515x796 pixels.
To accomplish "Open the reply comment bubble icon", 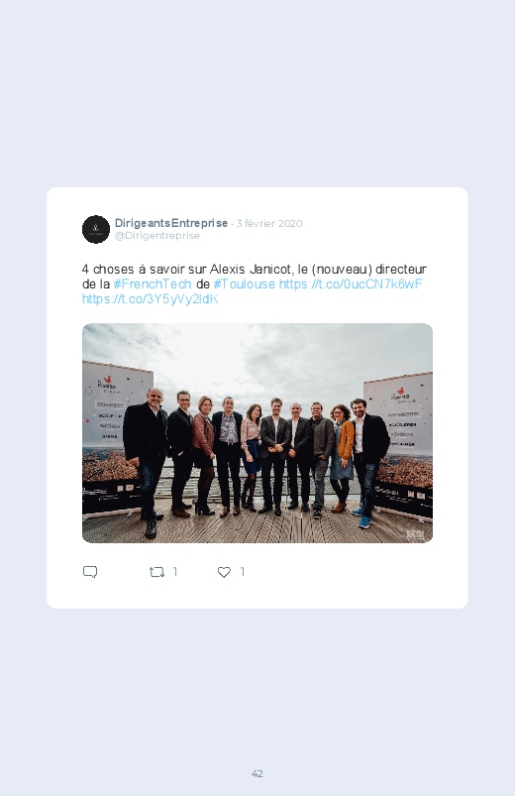I will 90,572.
